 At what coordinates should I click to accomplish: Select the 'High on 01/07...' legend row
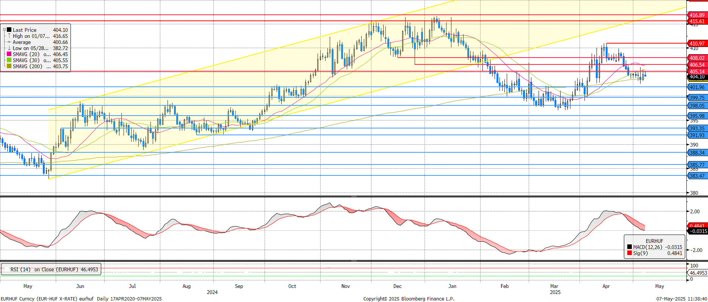pos(40,36)
